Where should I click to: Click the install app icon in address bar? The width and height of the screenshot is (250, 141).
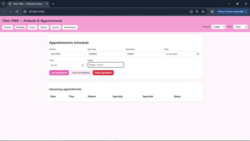tap(191, 11)
